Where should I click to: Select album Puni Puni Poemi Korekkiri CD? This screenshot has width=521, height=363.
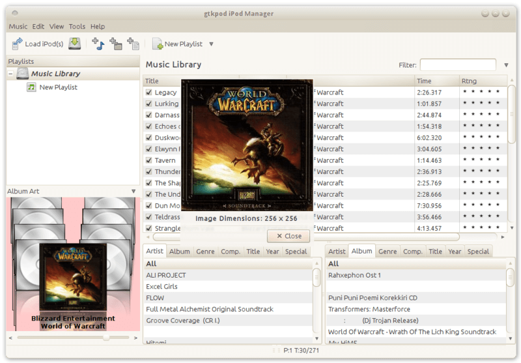416,298
